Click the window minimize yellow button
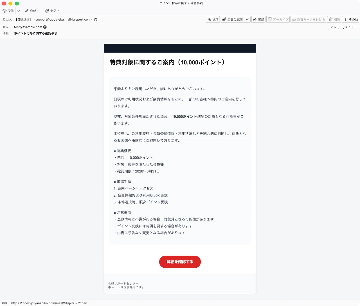This screenshot has height=306, width=360. [x=10, y=3]
